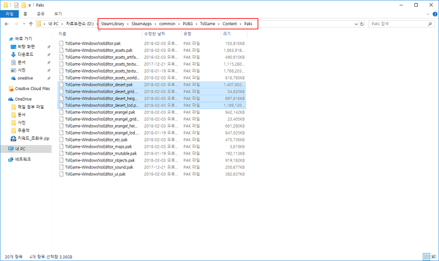Click SteamApps in the address path
This screenshot has height=261, width=439.
pos(142,24)
